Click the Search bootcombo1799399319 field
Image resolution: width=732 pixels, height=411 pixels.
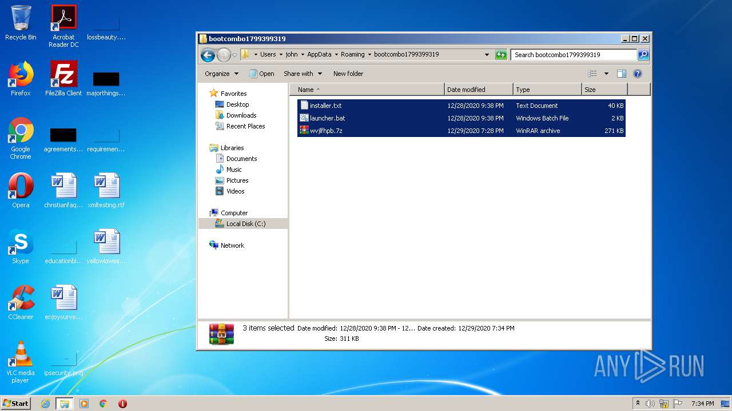pos(574,55)
